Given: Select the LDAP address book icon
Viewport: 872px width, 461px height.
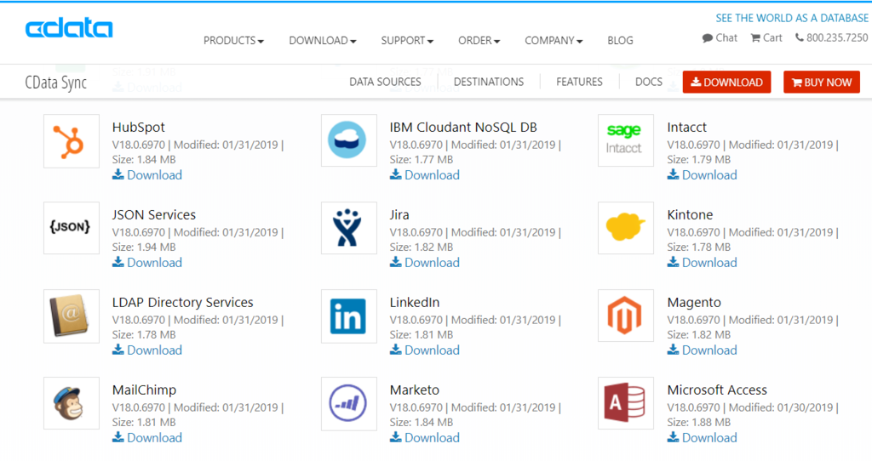Looking at the screenshot, I should click(x=72, y=316).
